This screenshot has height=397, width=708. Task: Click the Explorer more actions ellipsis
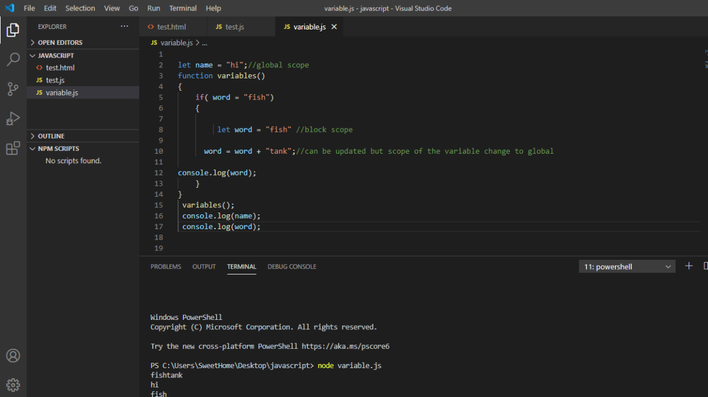point(124,27)
